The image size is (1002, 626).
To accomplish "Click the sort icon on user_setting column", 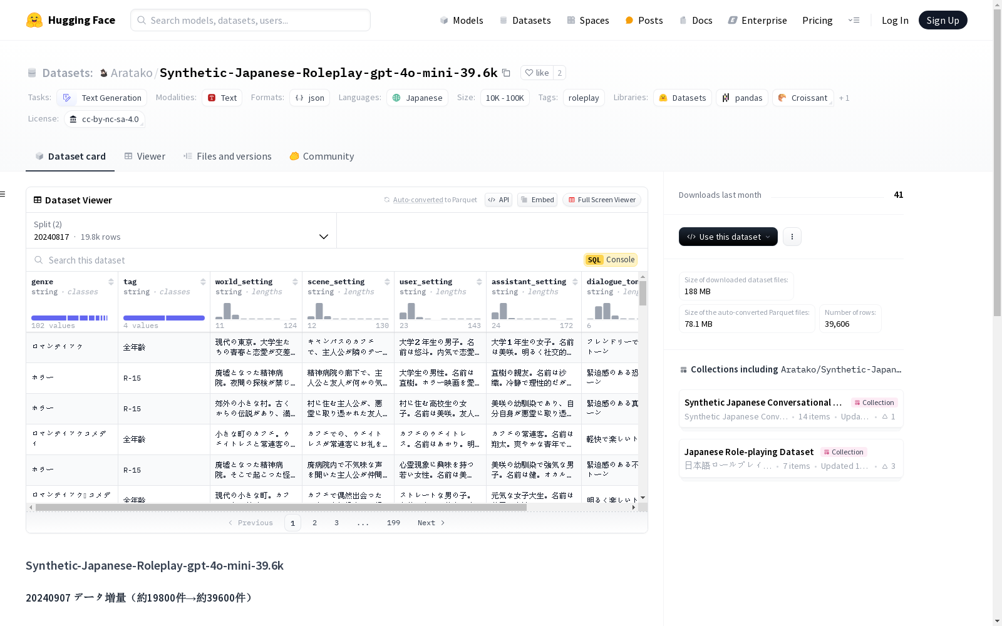I will 479,282.
